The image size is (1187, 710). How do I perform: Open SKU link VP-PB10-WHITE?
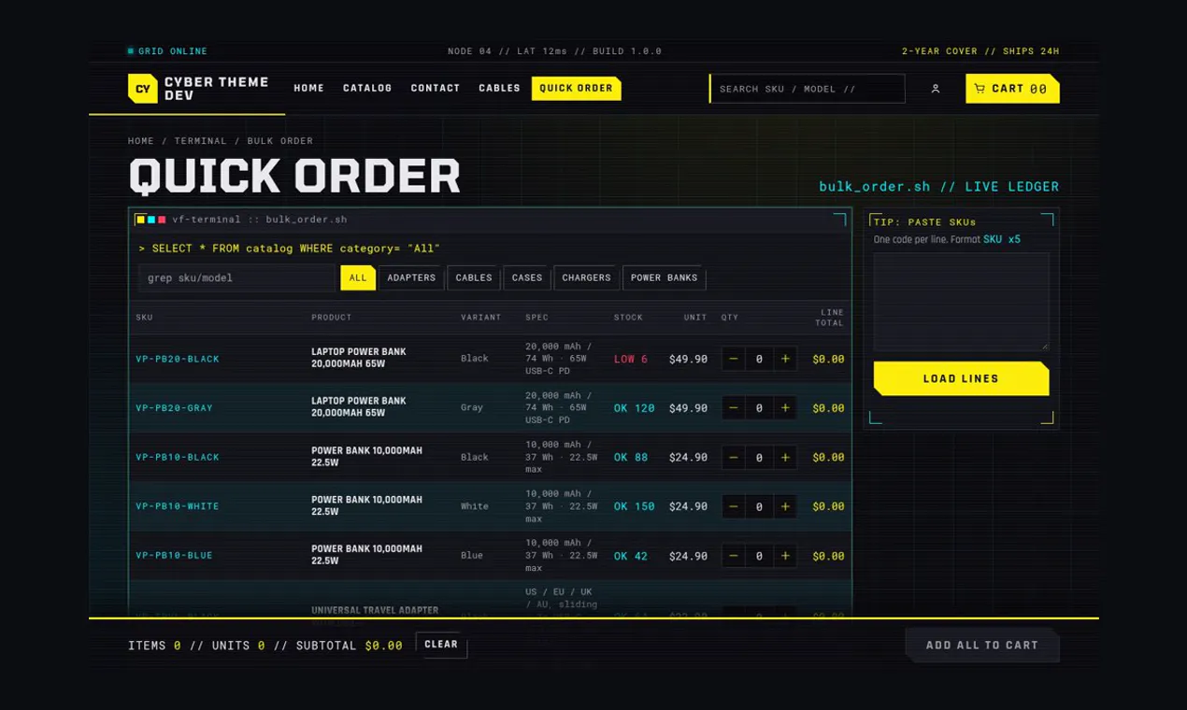click(178, 506)
